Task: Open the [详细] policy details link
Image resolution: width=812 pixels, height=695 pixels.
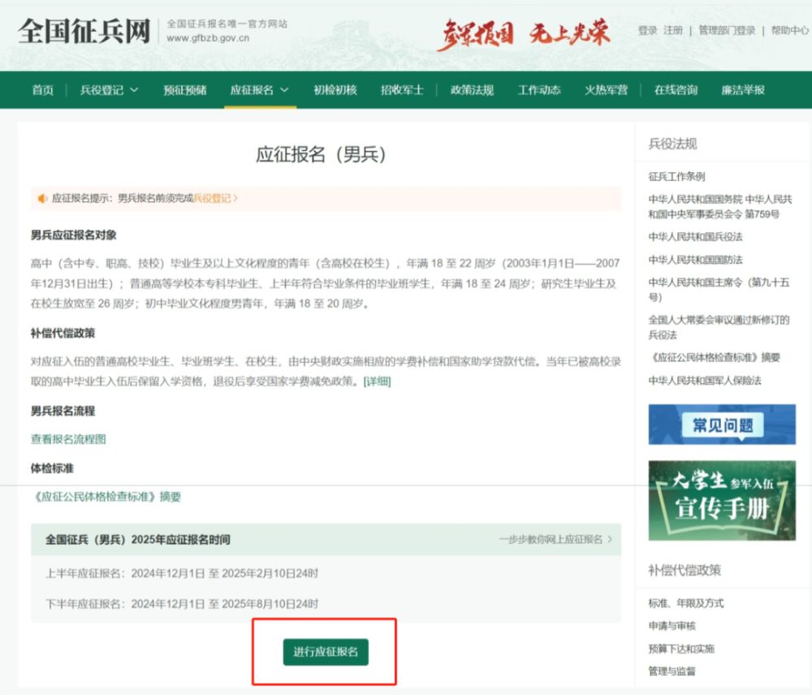Action: coord(377,382)
